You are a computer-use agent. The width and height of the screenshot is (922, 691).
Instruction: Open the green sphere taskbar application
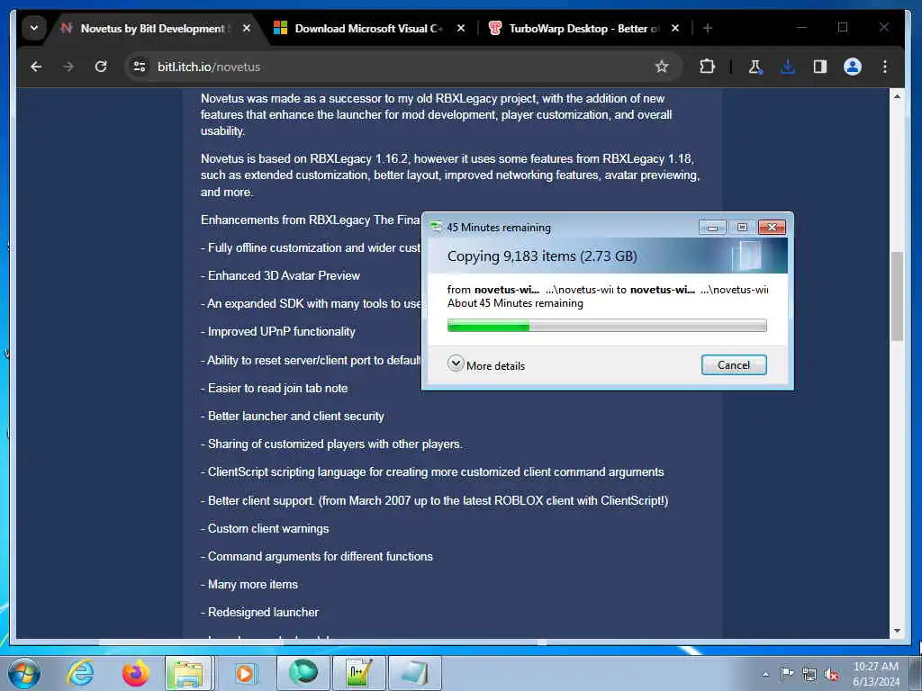pos(303,673)
